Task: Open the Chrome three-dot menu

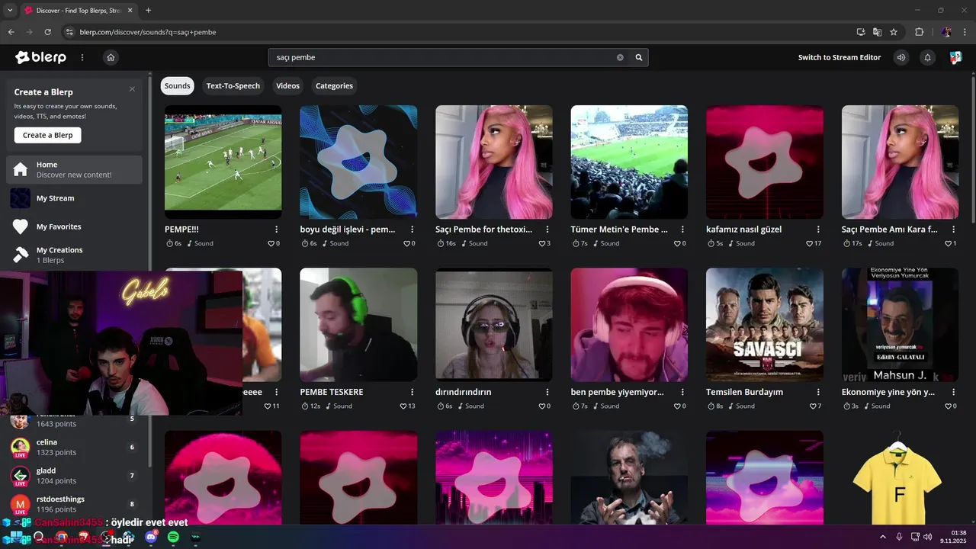Action: pyautogui.click(x=965, y=32)
